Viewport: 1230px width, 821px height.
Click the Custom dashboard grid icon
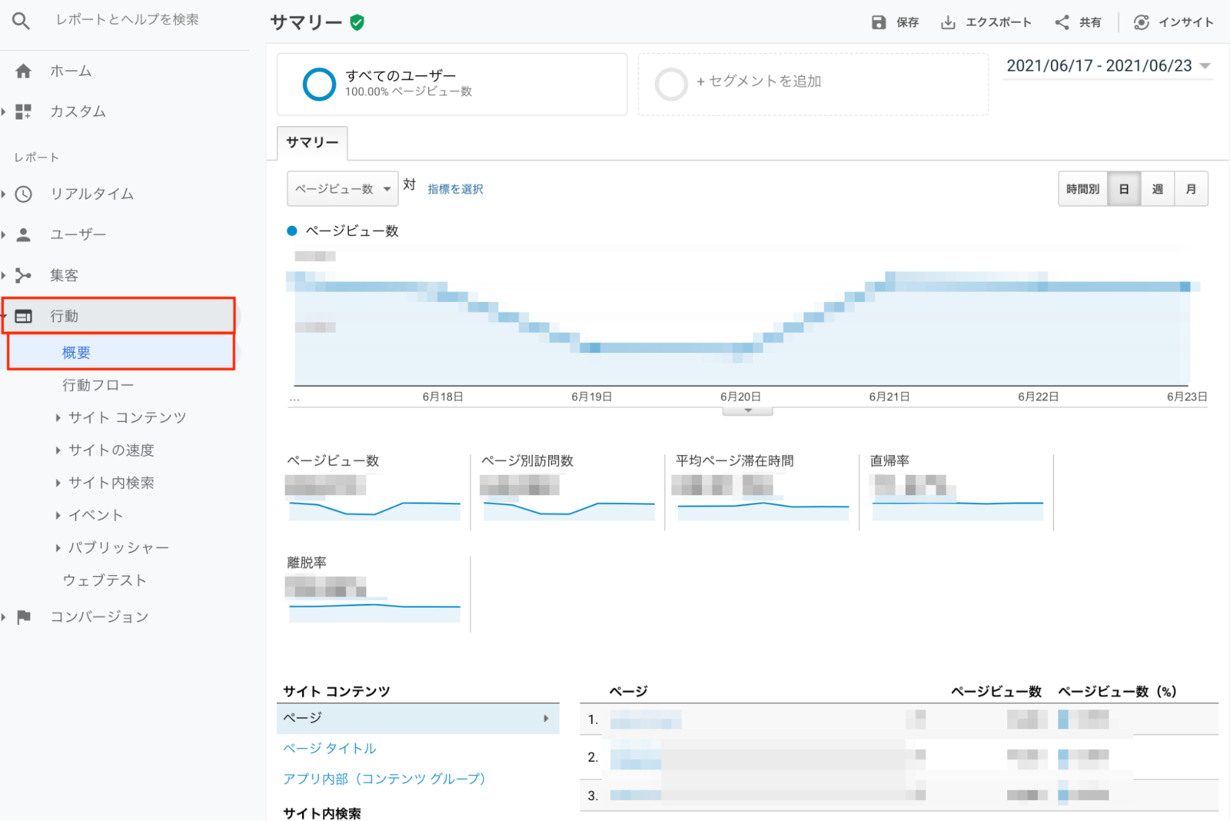pos(23,111)
